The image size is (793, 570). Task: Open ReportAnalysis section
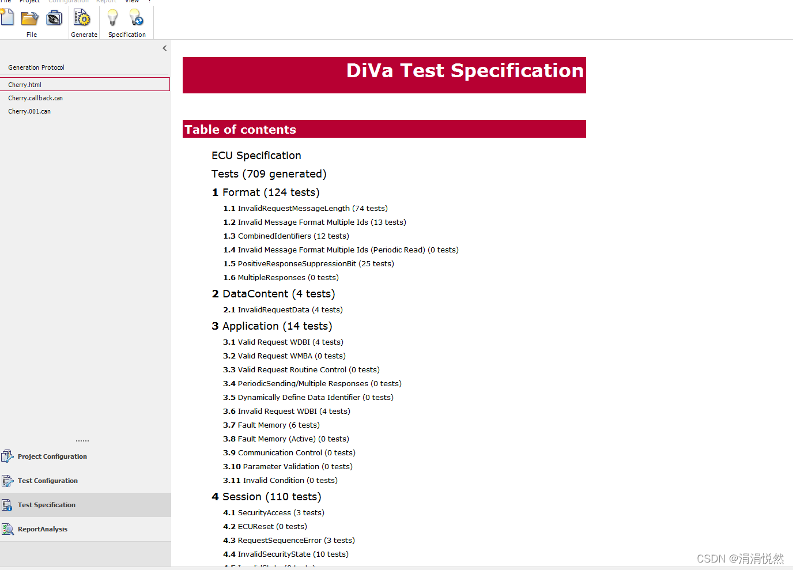click(85, 529)
